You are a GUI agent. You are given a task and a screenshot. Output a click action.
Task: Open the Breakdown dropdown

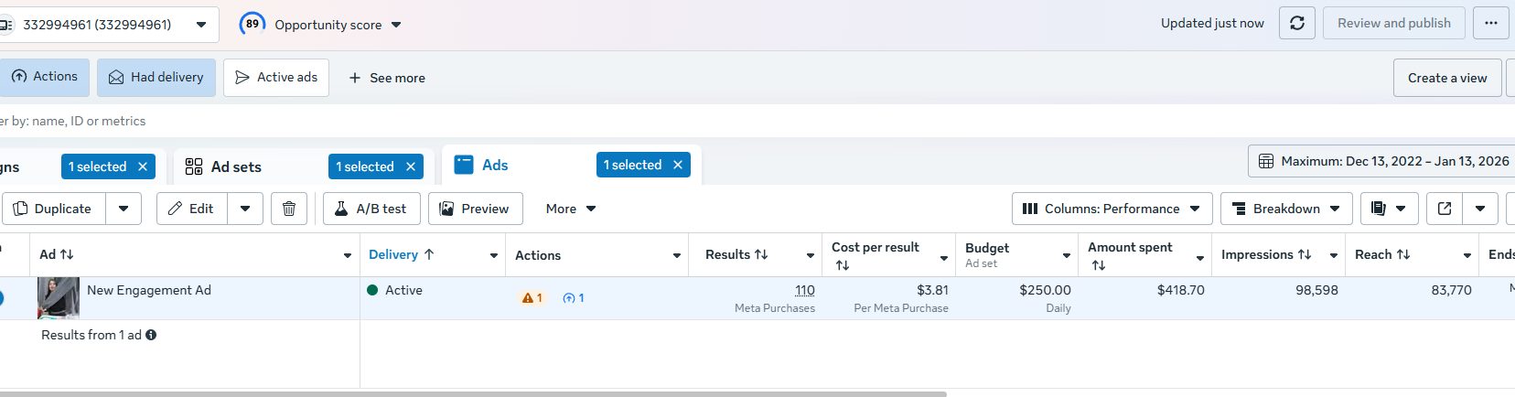pyautogui.click(x=1285, y=209)
